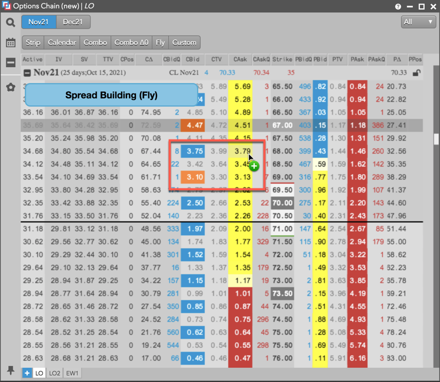The width and height of the screenshot is (440, 382).
Task: Click the help question mark icon
Action: [x=399, y=6]
